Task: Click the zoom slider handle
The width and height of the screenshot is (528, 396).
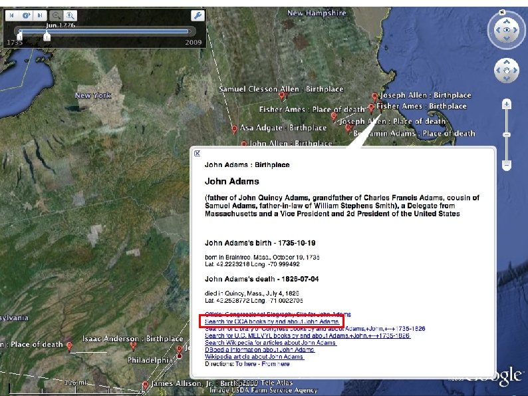Action: click(x=507, y=135)
